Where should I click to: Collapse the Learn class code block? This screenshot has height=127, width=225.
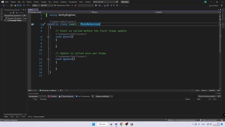pos(49,24)
